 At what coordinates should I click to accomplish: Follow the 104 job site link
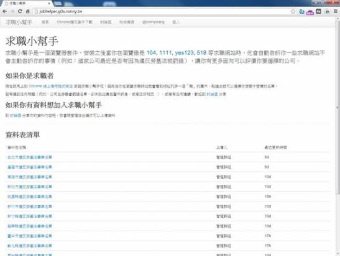click(151, 53)
